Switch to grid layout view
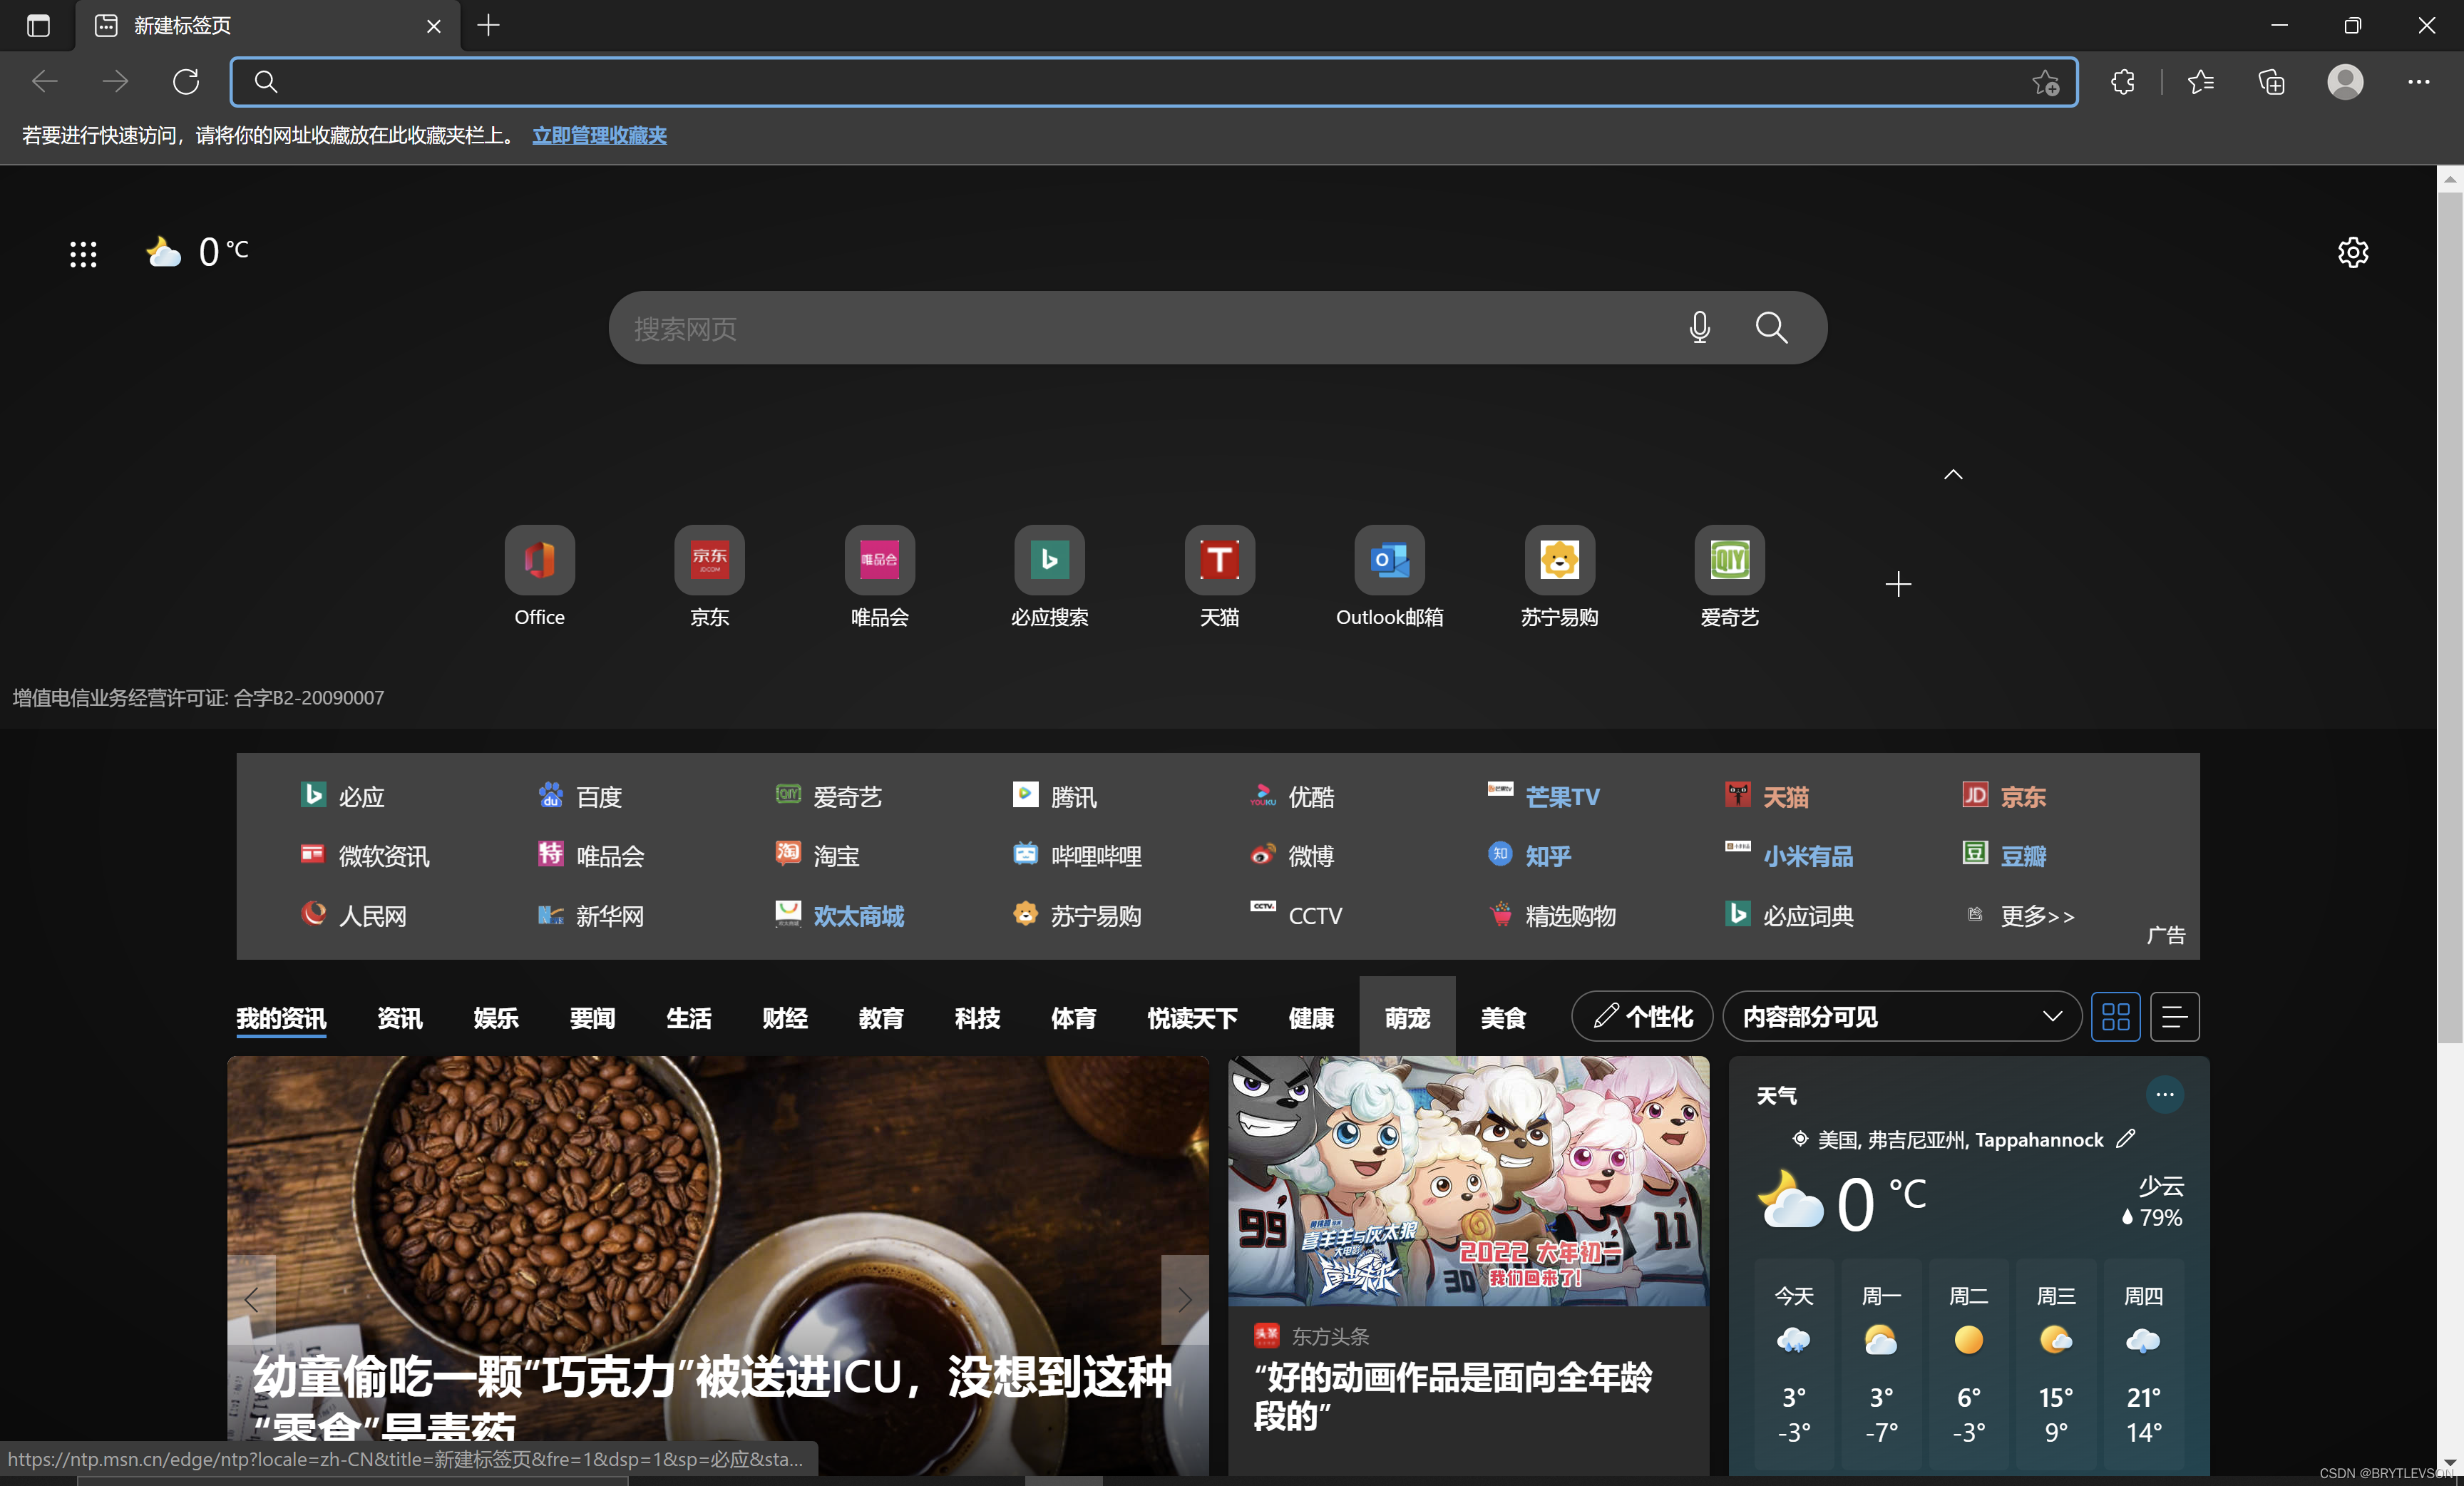 click(x=2115, y=1017)
